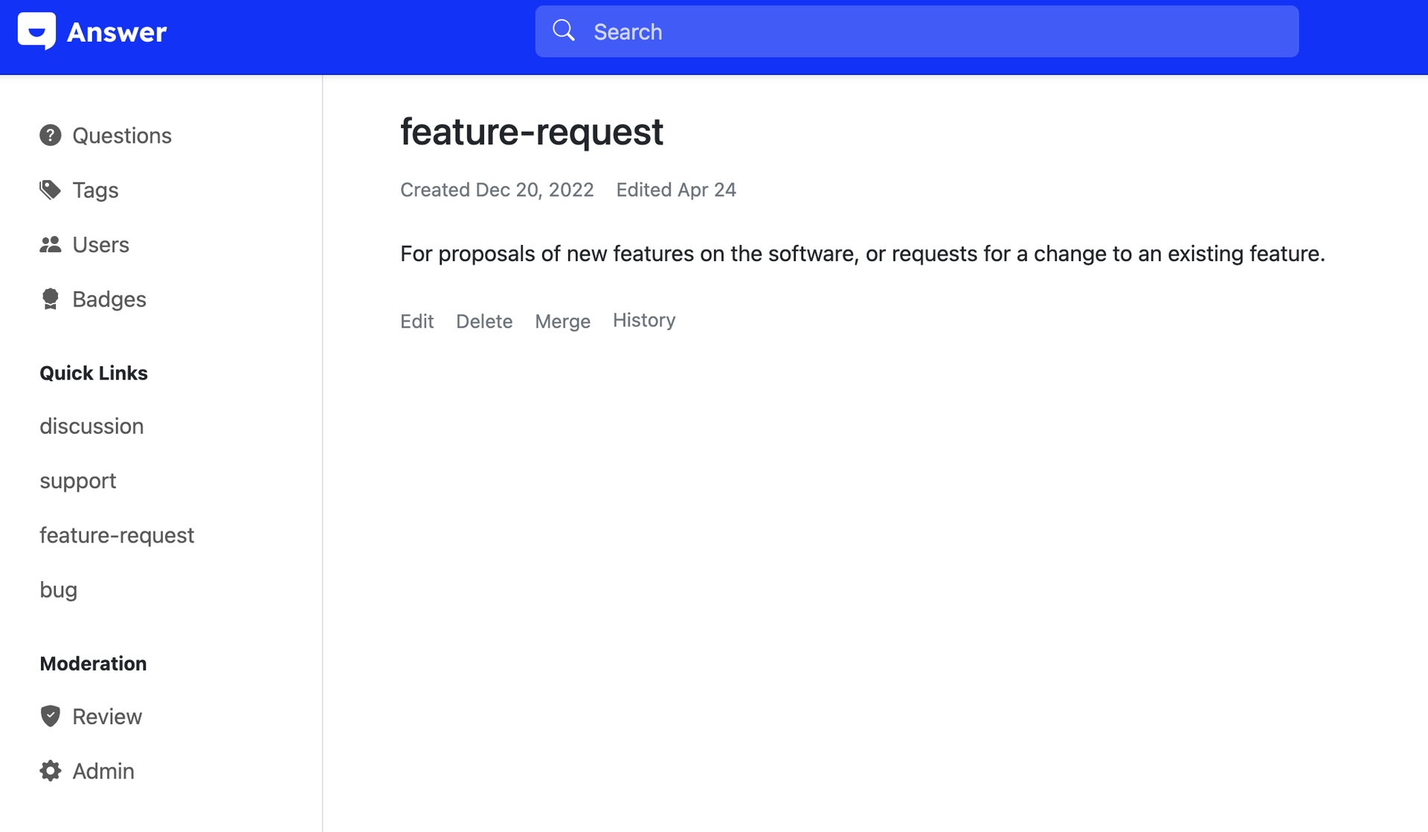Viewport: 1428px width, 832px height.
Task: Open the Questions page
Action: coord(122,135)
